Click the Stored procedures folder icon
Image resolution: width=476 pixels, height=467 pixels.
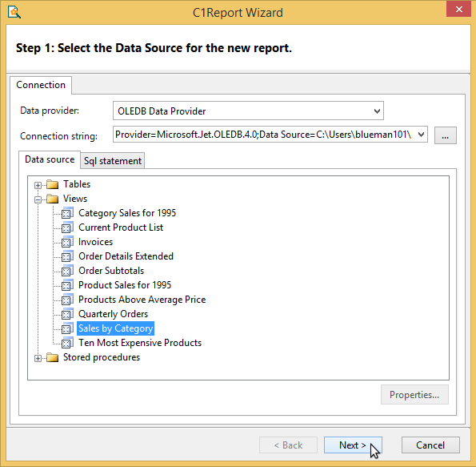53,357
